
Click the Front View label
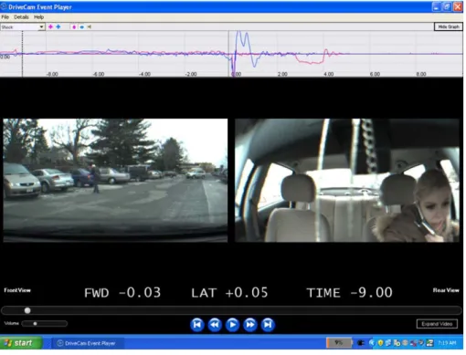17,290
